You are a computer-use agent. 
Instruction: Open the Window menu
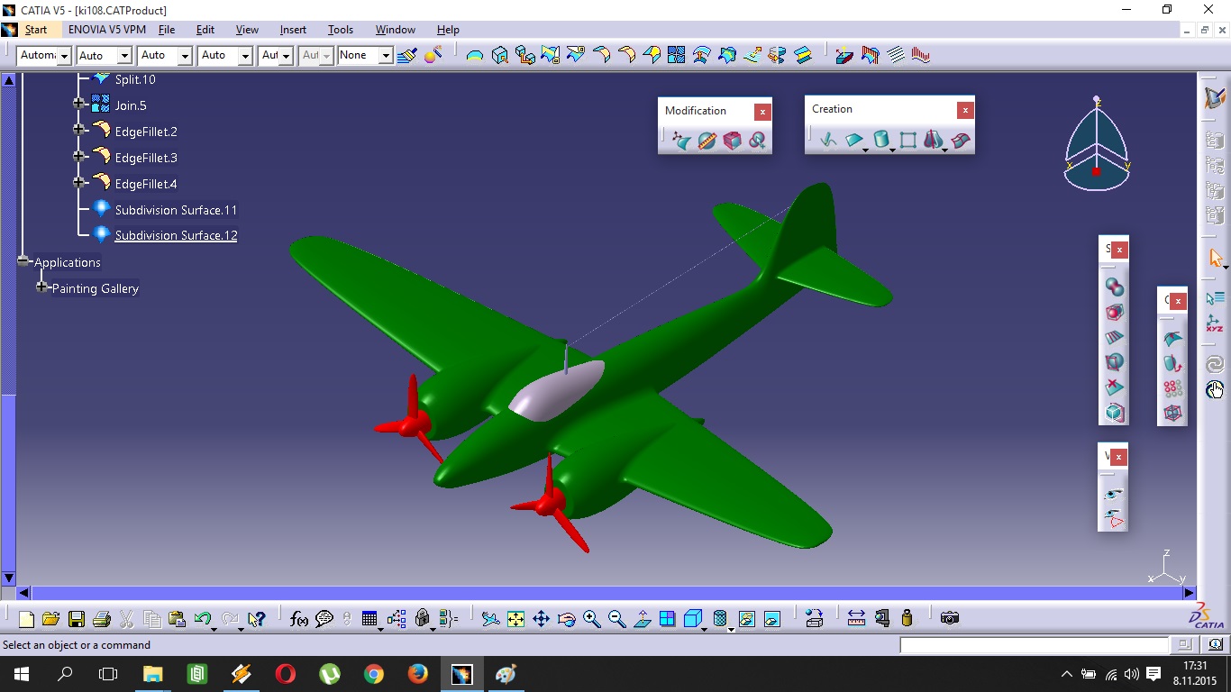(x=396, y=30)
